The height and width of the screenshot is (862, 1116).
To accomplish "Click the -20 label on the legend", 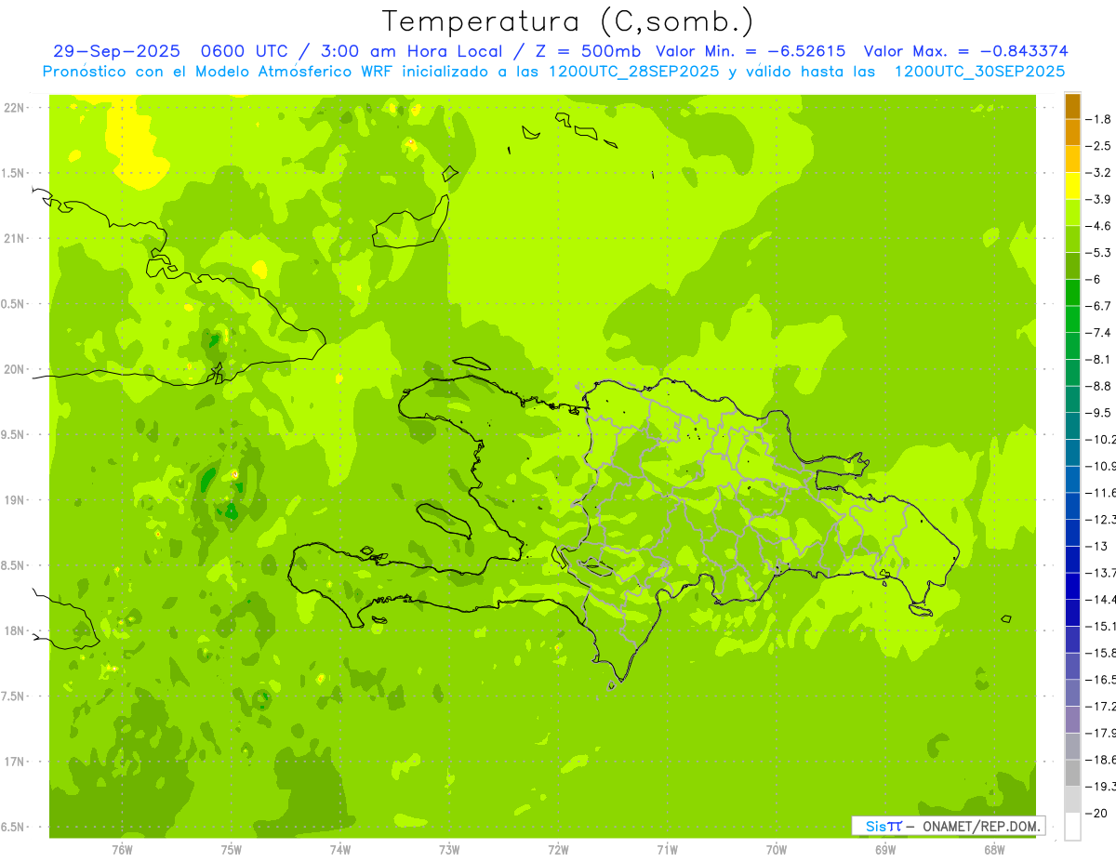I will pos(1100,813).
